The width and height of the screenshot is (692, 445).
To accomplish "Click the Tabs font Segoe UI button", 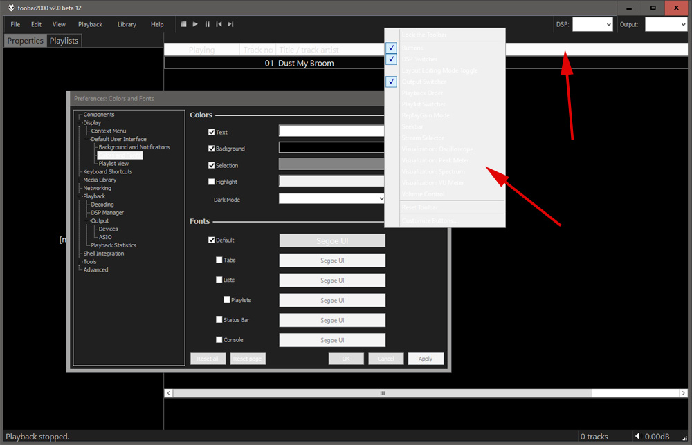I will (x=332, y=261).
